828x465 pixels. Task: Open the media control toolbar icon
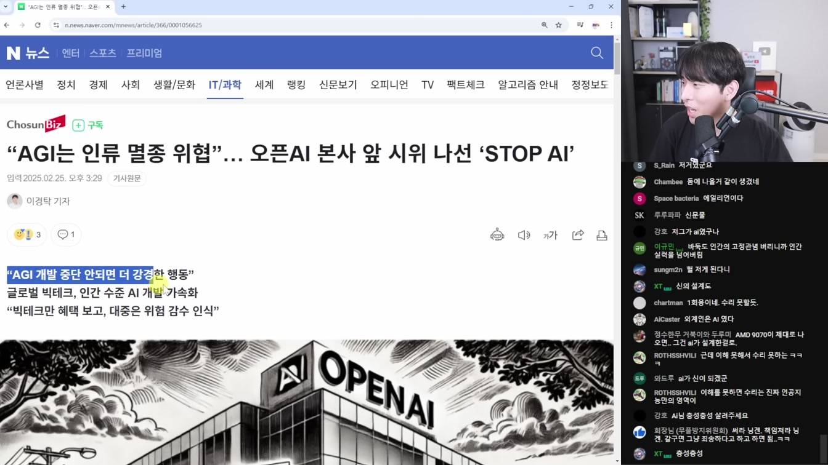click(x=580, y=25)
